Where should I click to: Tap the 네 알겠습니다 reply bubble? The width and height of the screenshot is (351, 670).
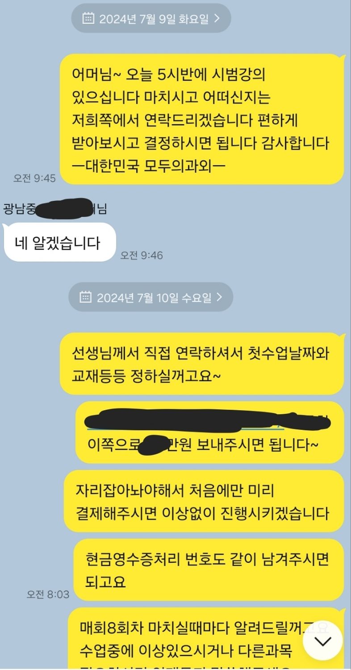[60, 242]
